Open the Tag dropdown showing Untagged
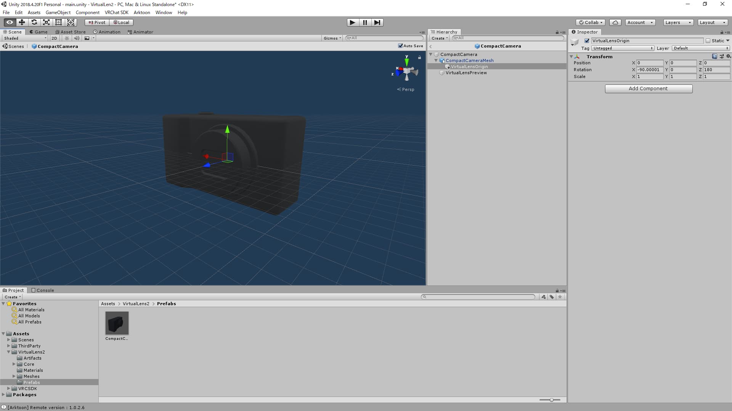This screenshot has width=732, height=411. (623, 48)
